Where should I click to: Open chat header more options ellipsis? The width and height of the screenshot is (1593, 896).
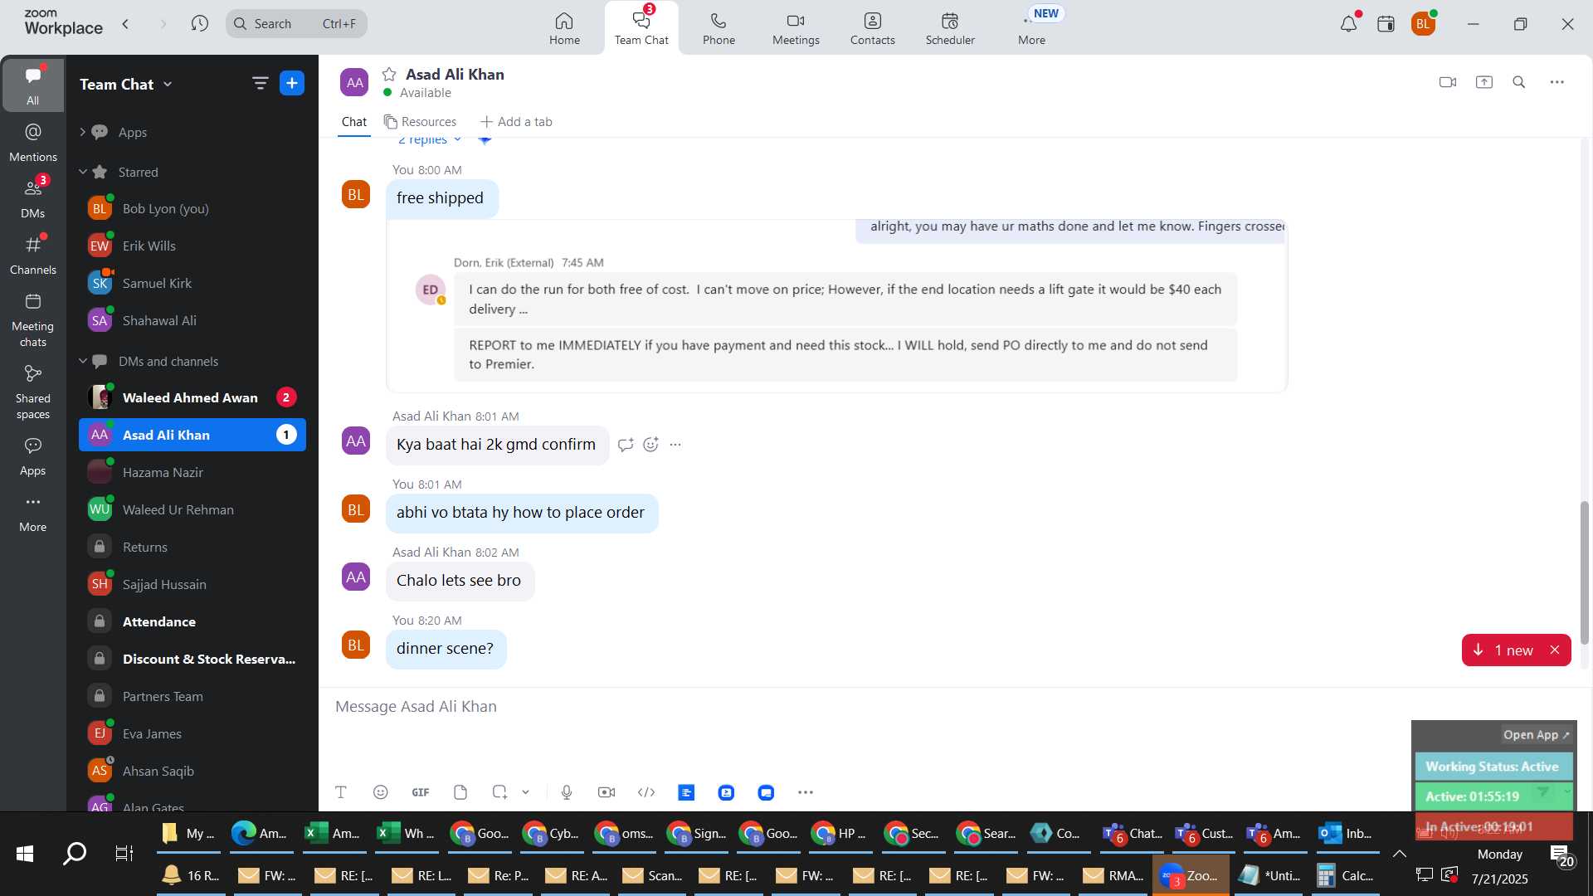pos(1557,82)
